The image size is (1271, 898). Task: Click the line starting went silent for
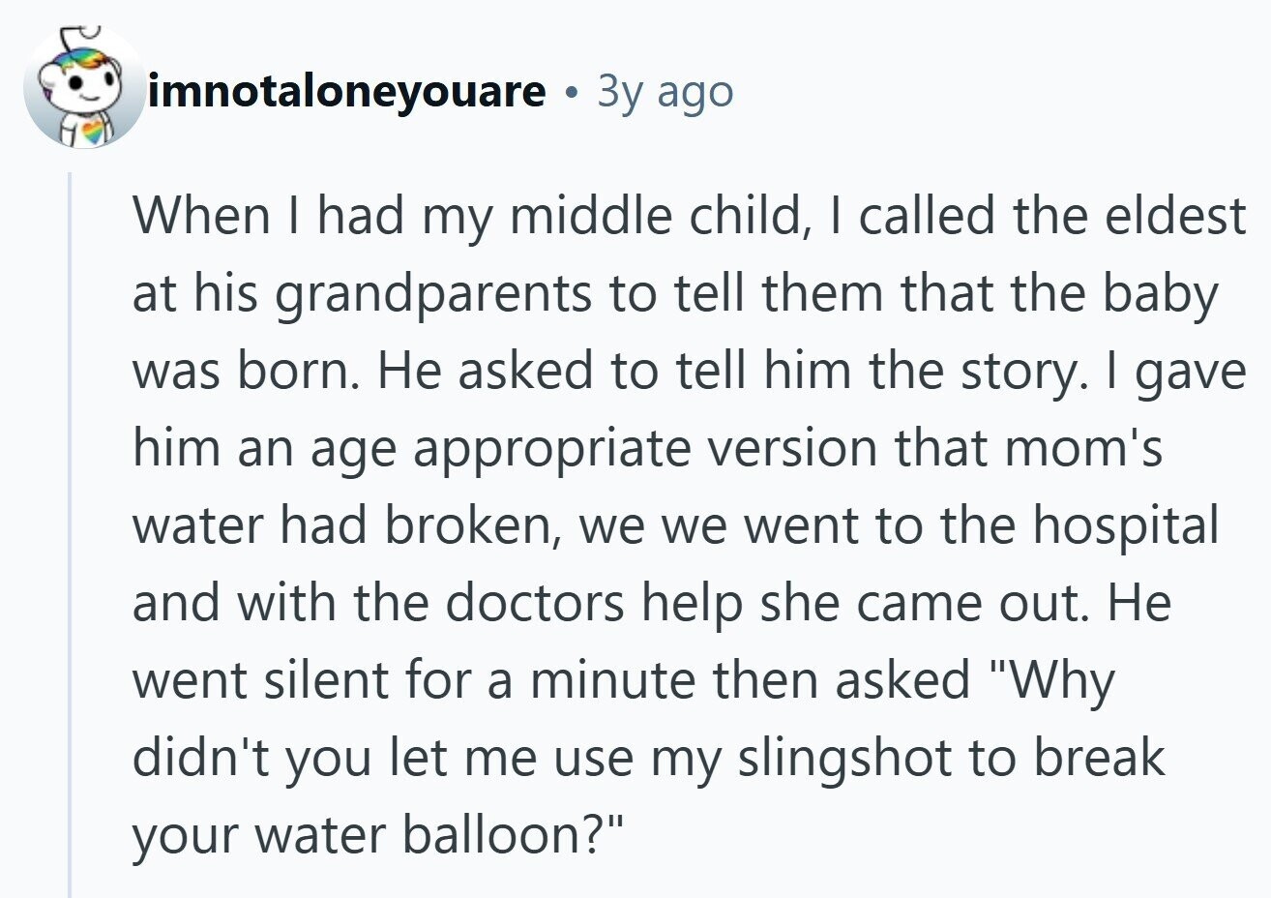click(x=622, y=680)
